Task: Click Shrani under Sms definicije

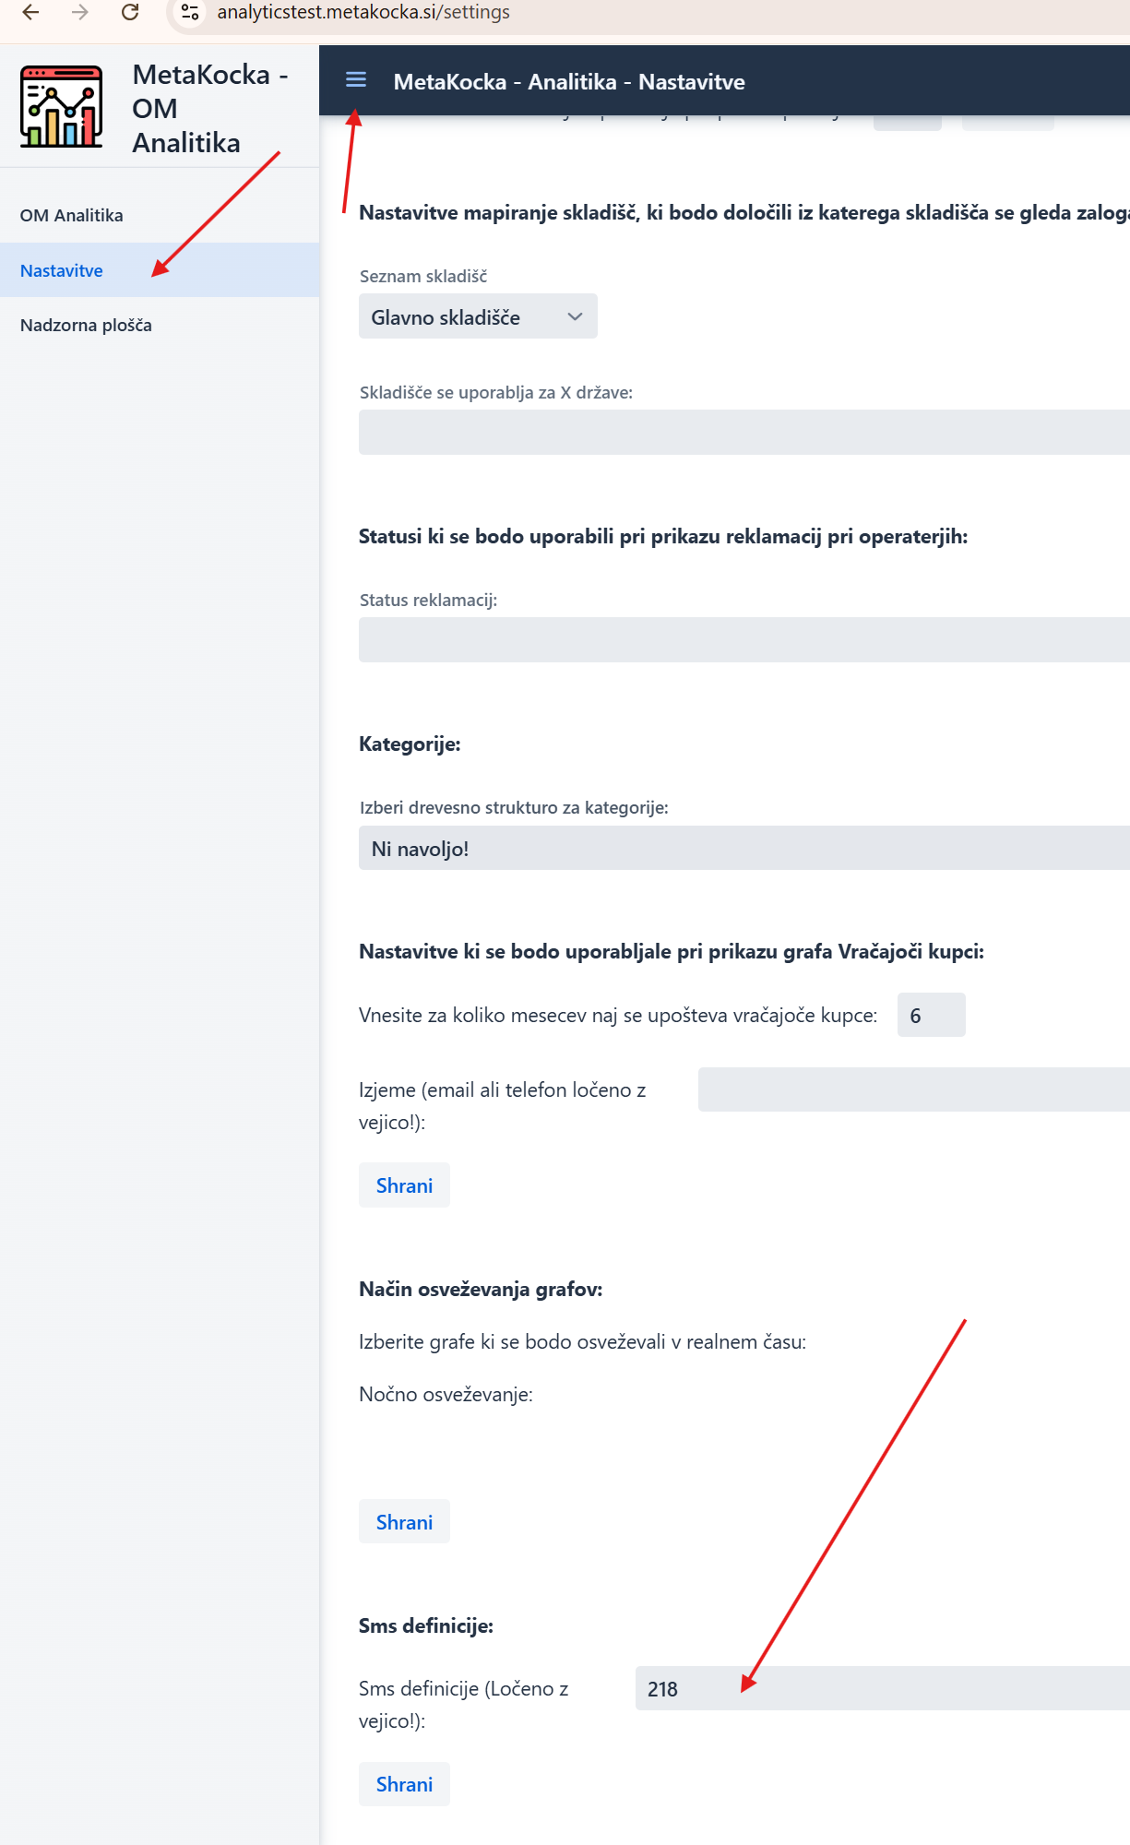Action: tap(404, 1784)
